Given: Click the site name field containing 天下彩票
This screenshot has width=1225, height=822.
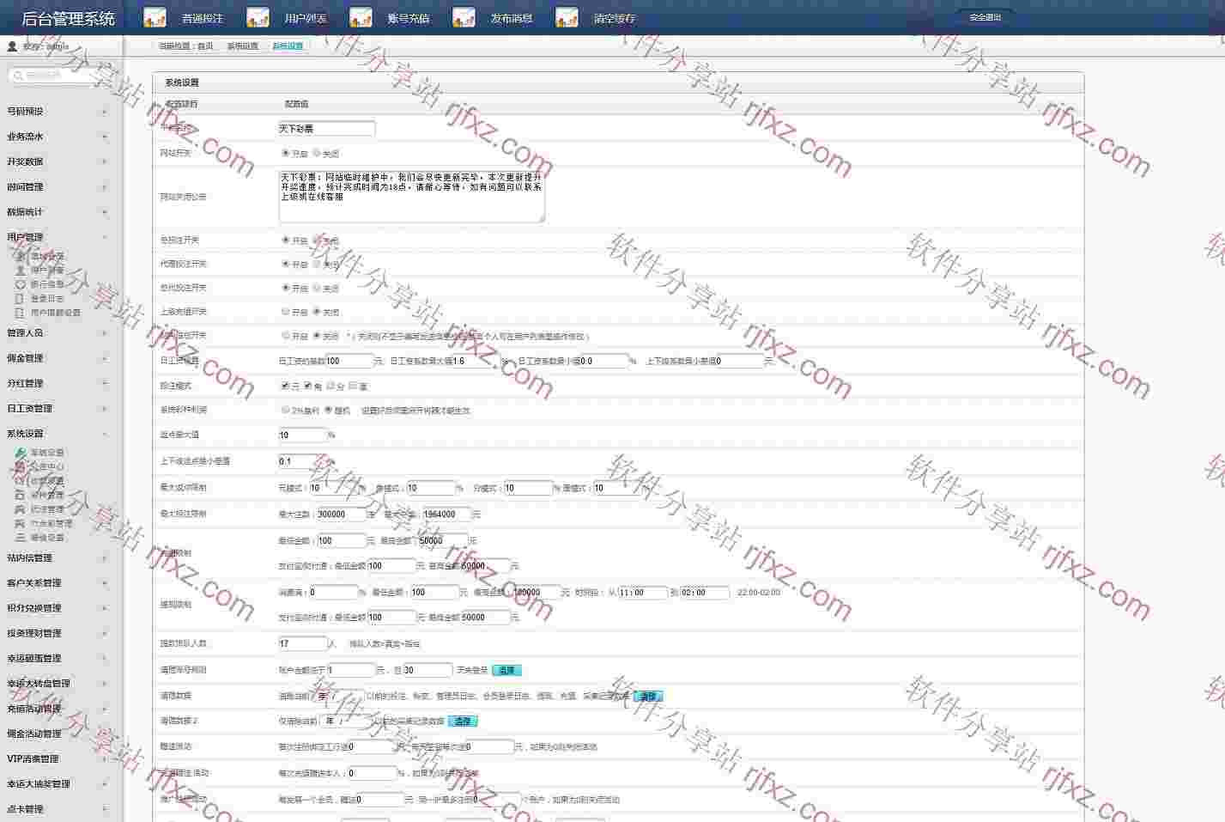Looking at the screenshot, I should (x=326, y=128).
